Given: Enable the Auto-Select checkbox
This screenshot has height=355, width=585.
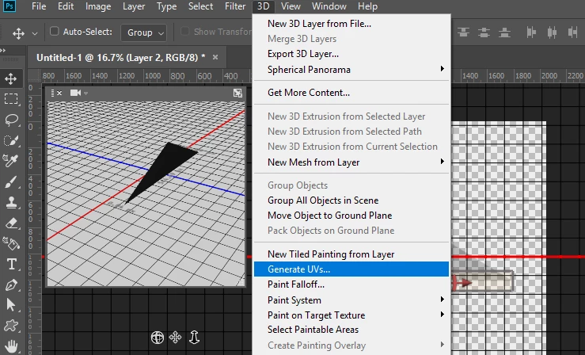Looking at the screenshot, I should [54, 32].
